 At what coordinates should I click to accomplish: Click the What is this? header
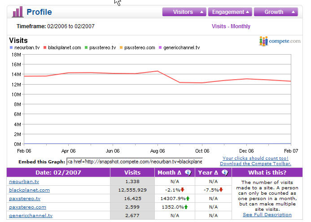click(x=267, y=172)
